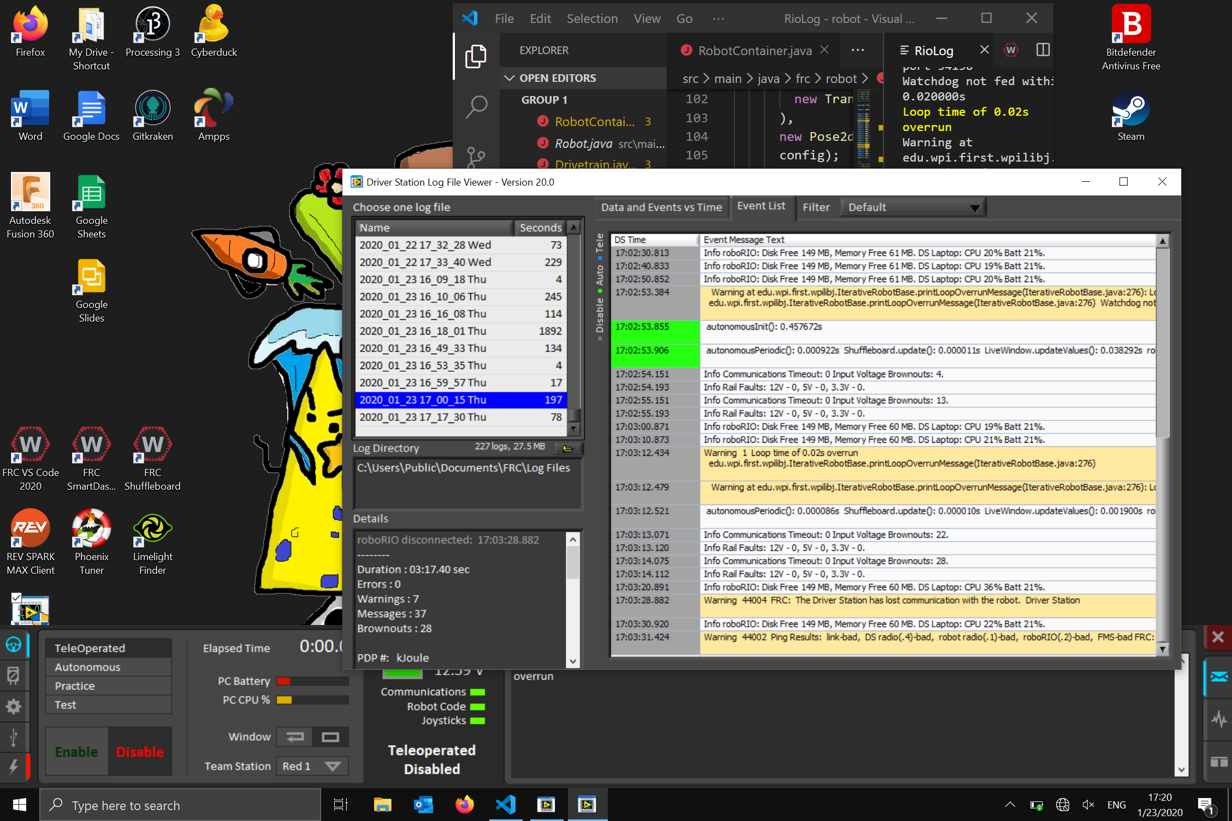Click the WPILib W icon in editor
The width and height of the screenshot is (1232, 821).
point(1011,50)
